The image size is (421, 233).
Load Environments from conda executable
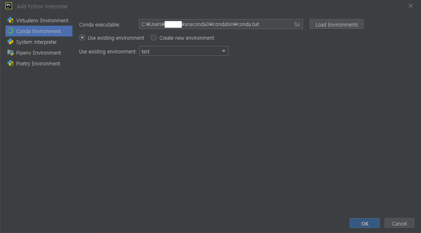[337, 24]
